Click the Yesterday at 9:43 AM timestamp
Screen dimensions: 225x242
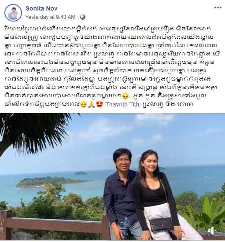pos(50,17)
